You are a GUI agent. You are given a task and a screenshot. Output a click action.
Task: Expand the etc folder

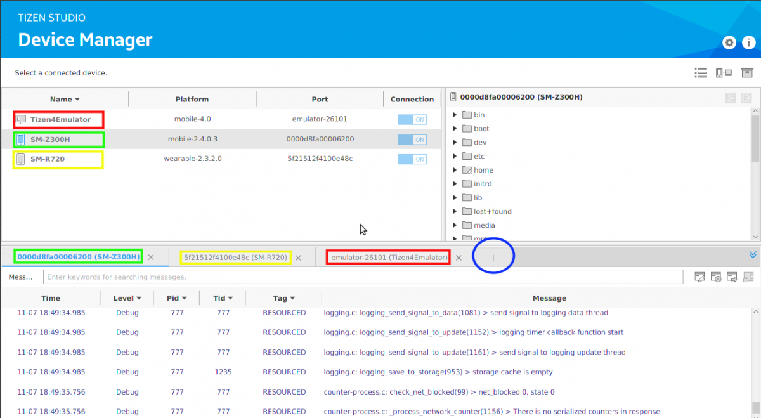(x=455, y=156)
